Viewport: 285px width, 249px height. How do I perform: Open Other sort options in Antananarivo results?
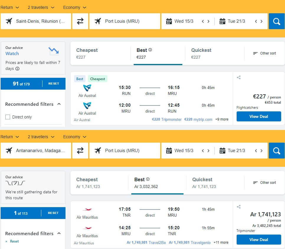point(264,183)
